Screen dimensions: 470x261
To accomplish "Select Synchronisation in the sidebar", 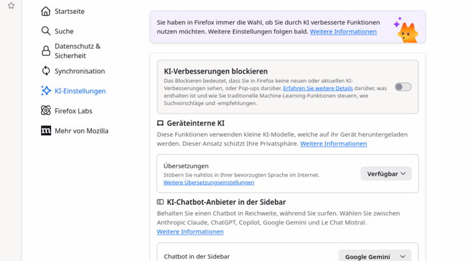I will pos(80,71).
